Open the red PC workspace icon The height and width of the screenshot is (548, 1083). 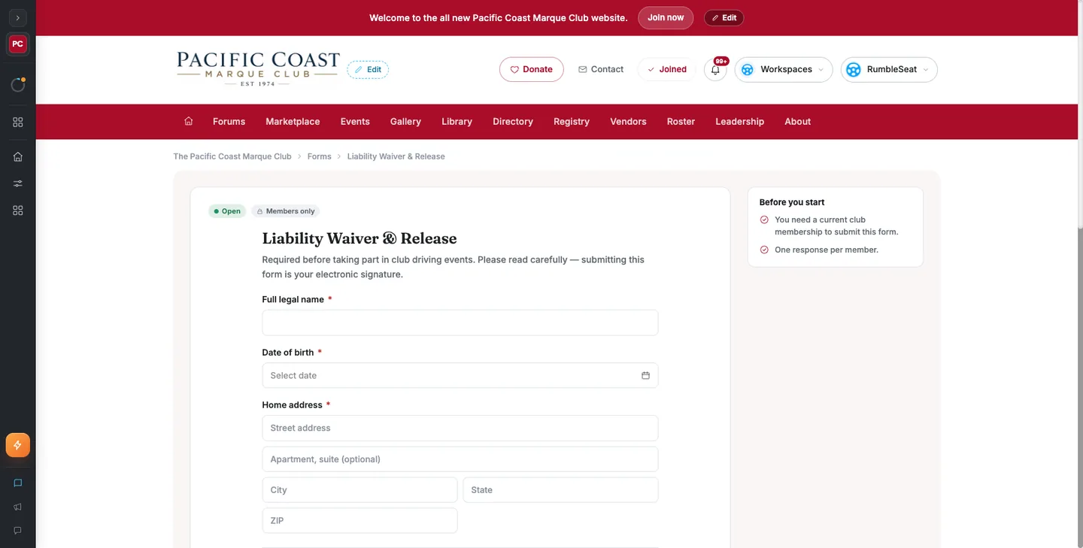(x=17, y=44)
